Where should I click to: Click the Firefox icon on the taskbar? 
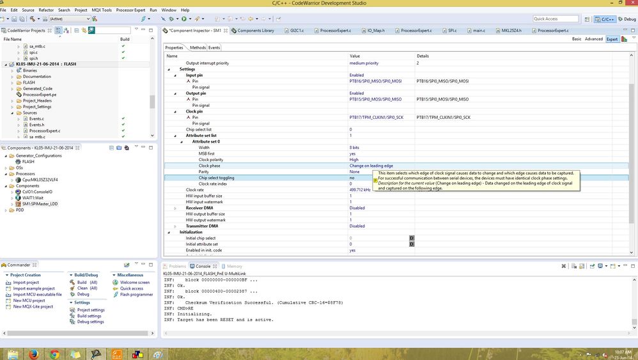click(34, 354)
